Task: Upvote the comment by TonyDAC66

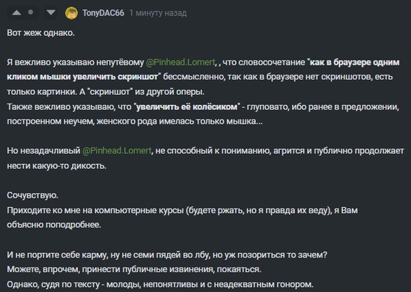Action: click(17, 13)
